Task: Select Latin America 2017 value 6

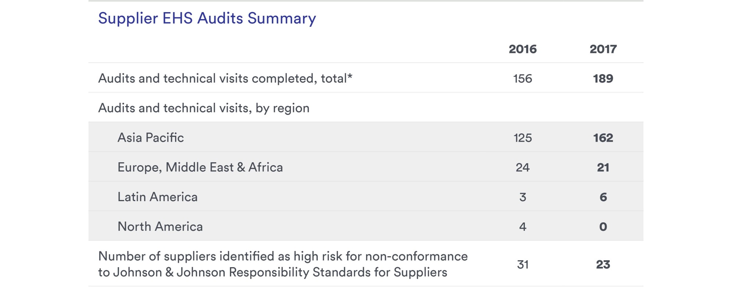Action: point(603,197)
